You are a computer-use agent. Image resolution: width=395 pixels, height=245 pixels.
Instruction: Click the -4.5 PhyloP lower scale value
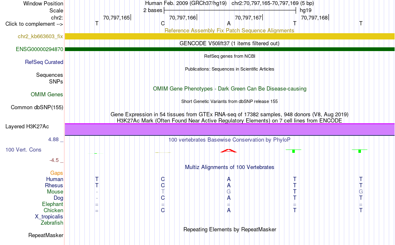54,160
